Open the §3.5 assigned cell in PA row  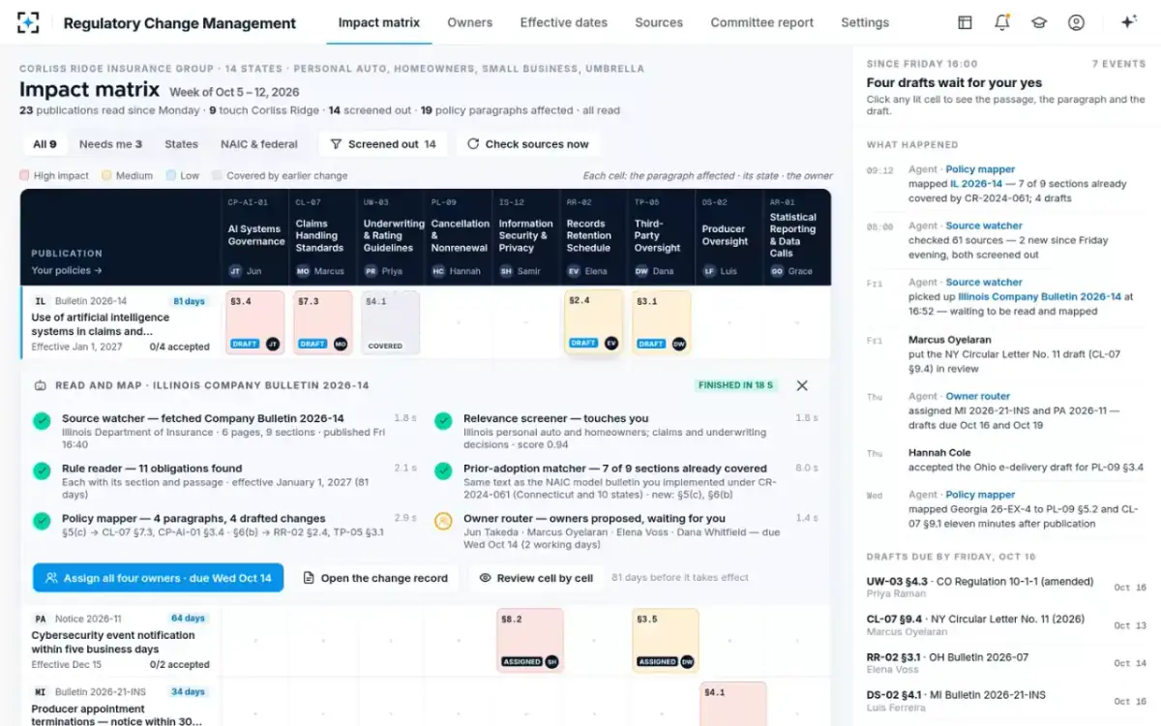(665, 640)
